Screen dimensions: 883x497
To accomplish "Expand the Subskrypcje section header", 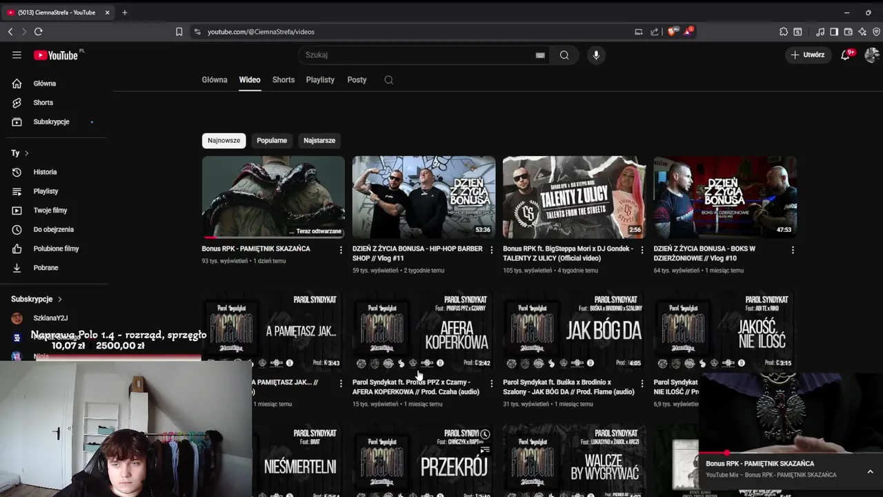I will [x=37, y=300].
